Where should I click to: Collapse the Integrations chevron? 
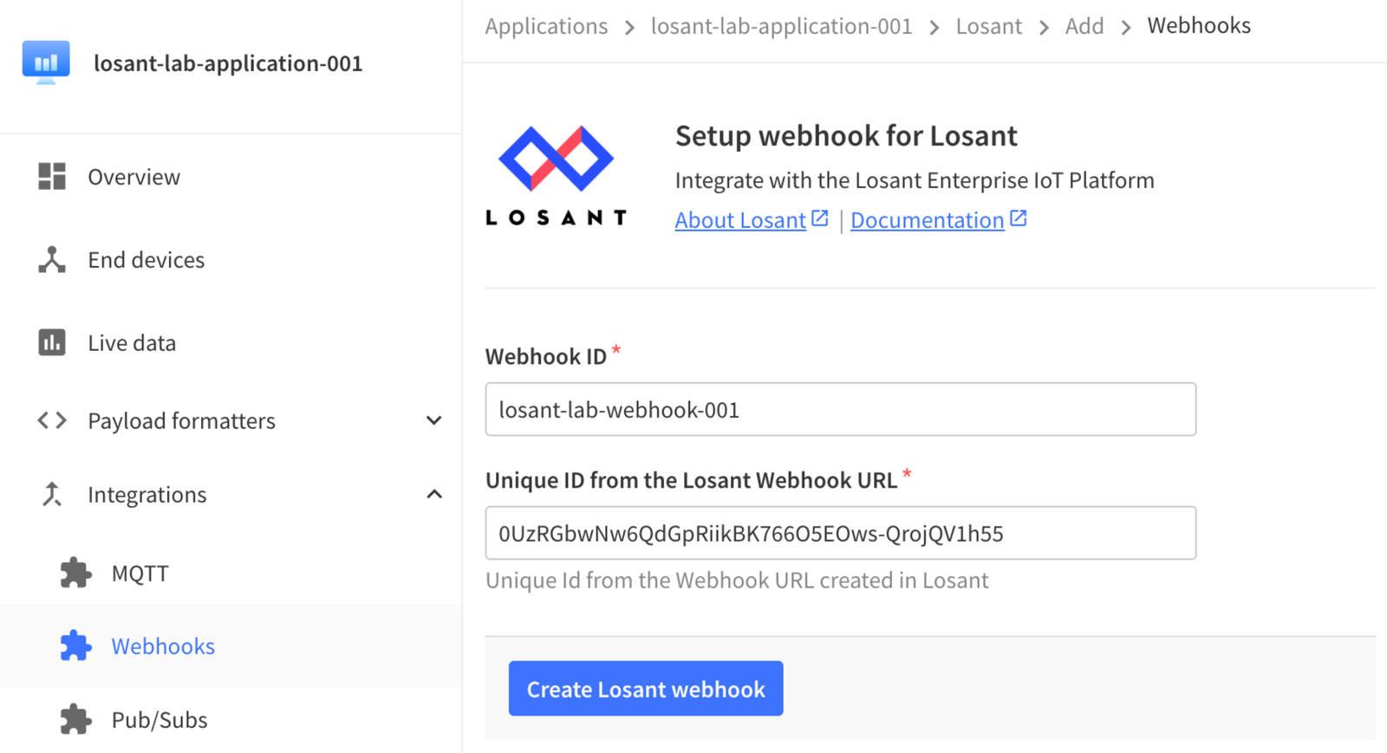click(x=434, y=494)
